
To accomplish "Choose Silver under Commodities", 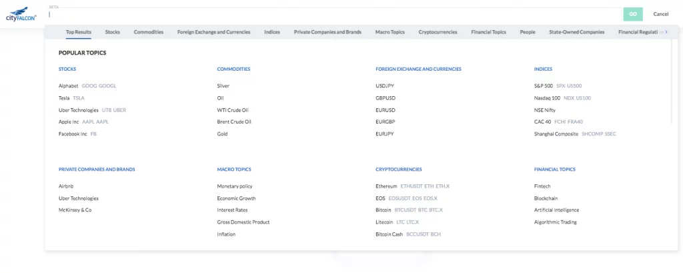I will 223,86.
